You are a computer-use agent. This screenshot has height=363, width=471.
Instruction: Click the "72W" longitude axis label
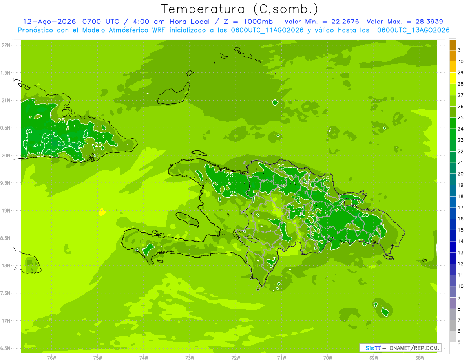click(235, 358)
